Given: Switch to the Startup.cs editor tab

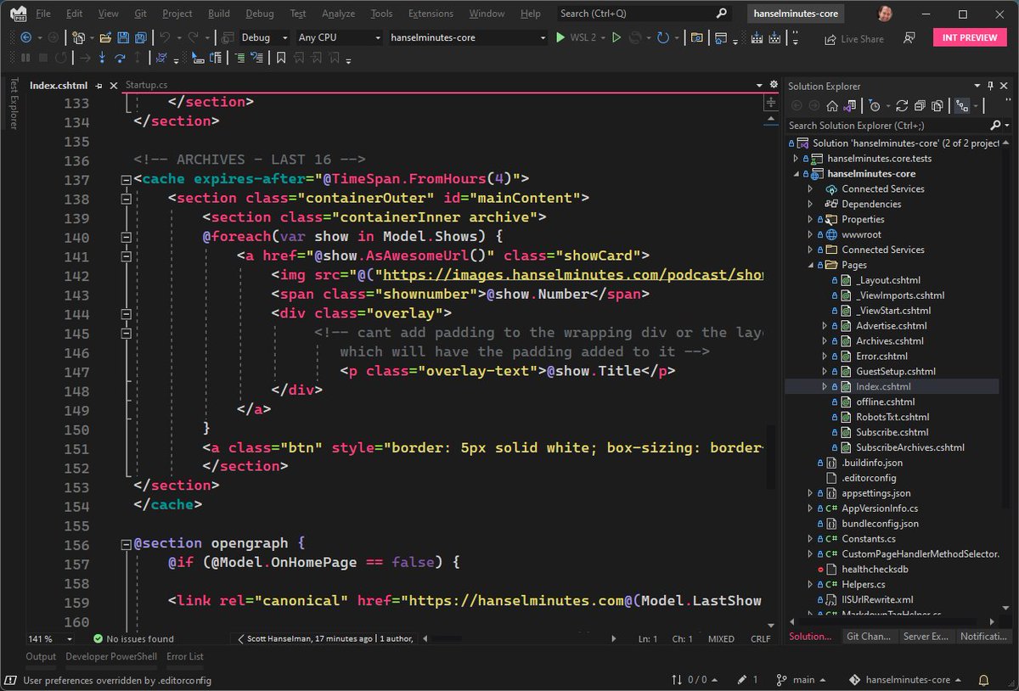Looking at the screenshot, I should click(147, 86).
